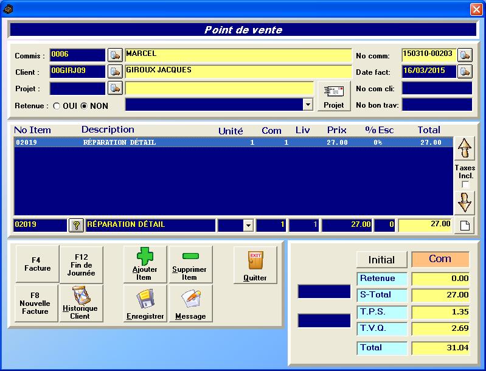The height and width of the screenshot is (371, 486).
Task: Switch to the Initial tab
Action: point(381,260)
